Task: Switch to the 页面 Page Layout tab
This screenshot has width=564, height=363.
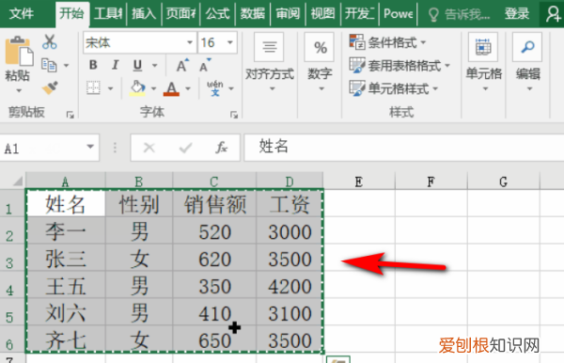Action: [x=180, y=14]
